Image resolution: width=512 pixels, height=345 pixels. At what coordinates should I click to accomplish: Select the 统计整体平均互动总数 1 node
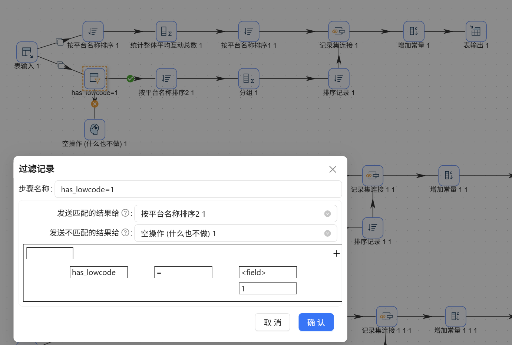(x=166, y=31)
